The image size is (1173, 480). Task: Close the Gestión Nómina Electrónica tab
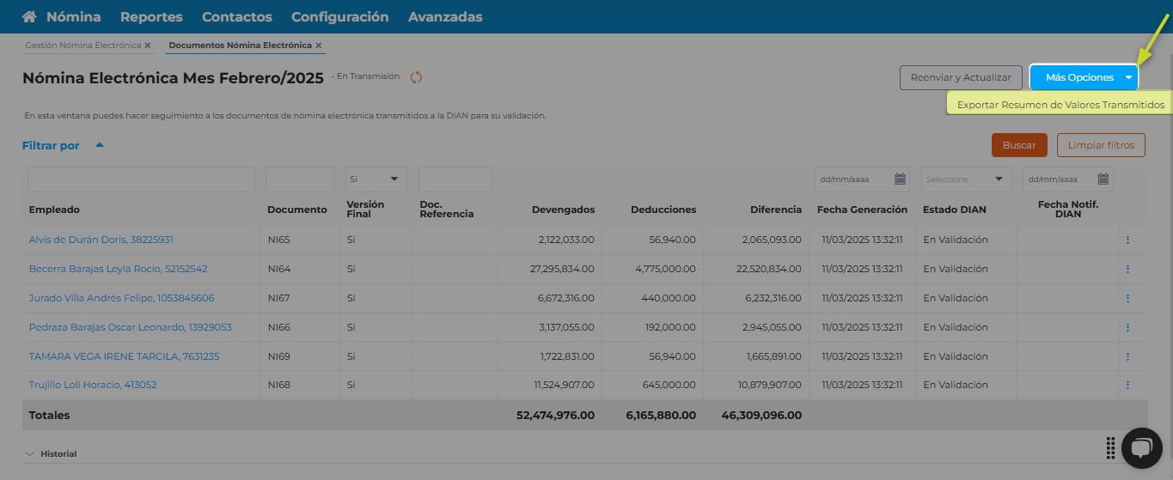(148, 46)
